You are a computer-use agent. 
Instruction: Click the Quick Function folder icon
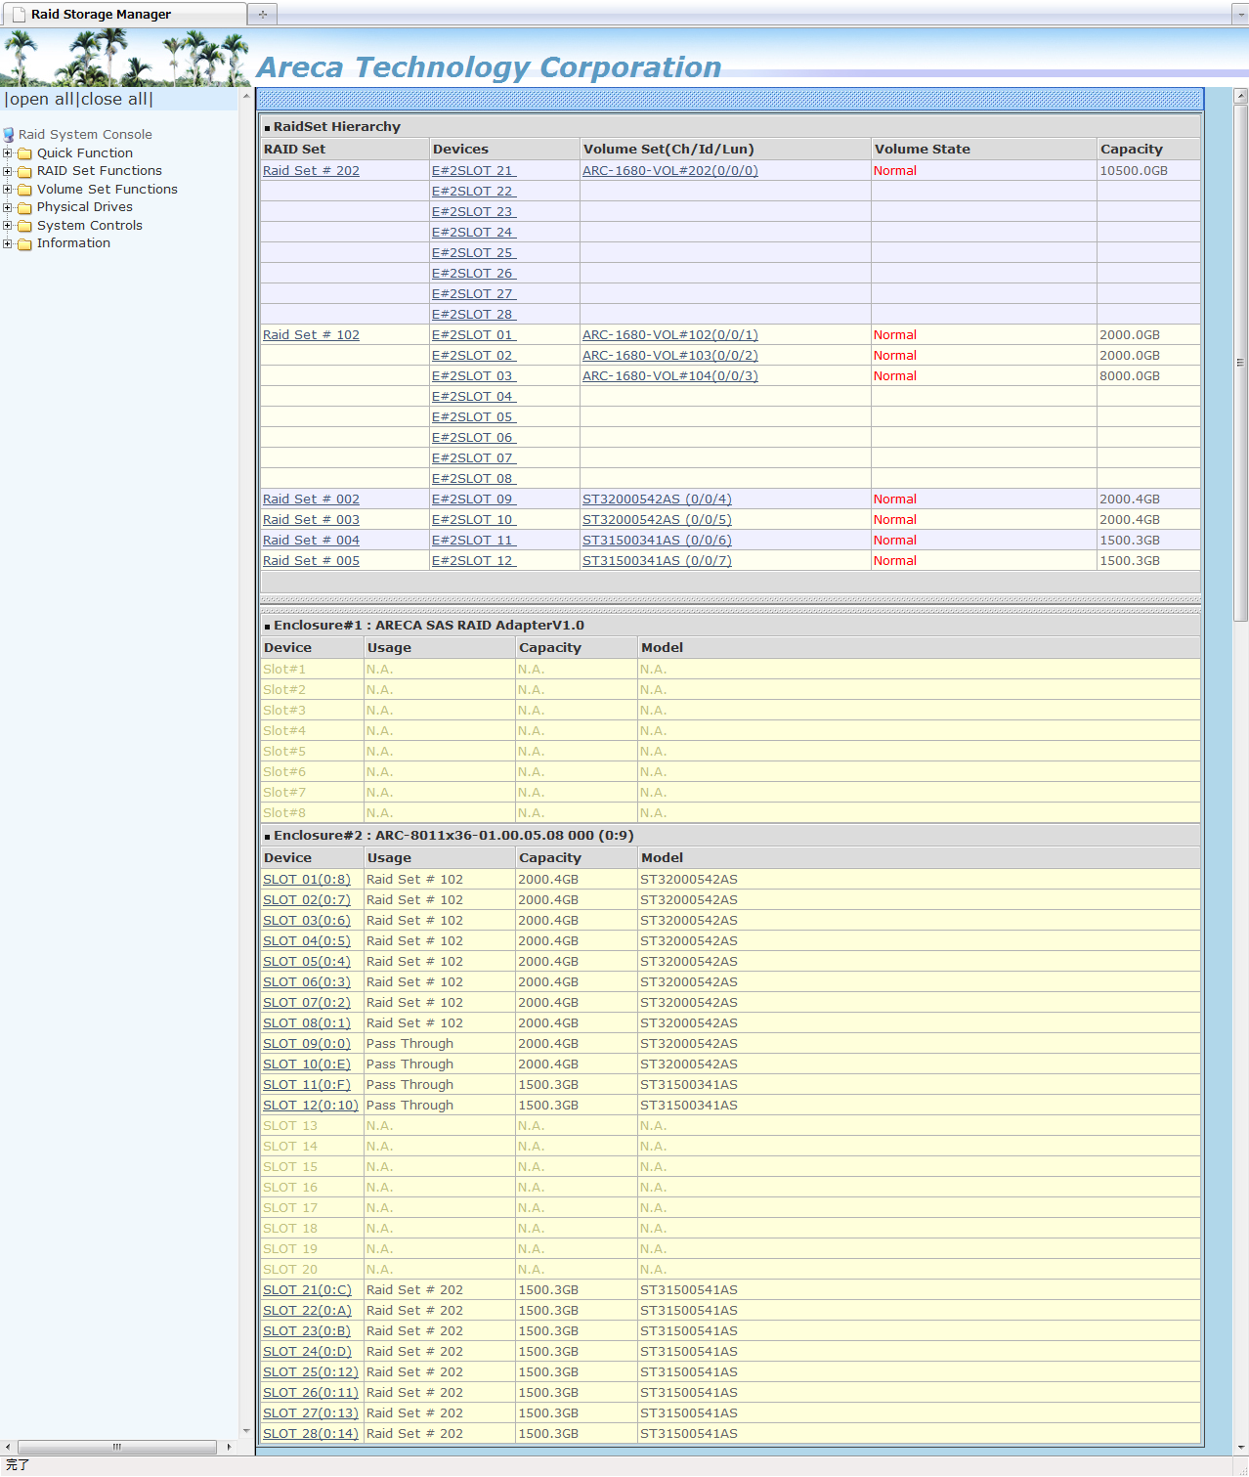(x=24, y=153)
